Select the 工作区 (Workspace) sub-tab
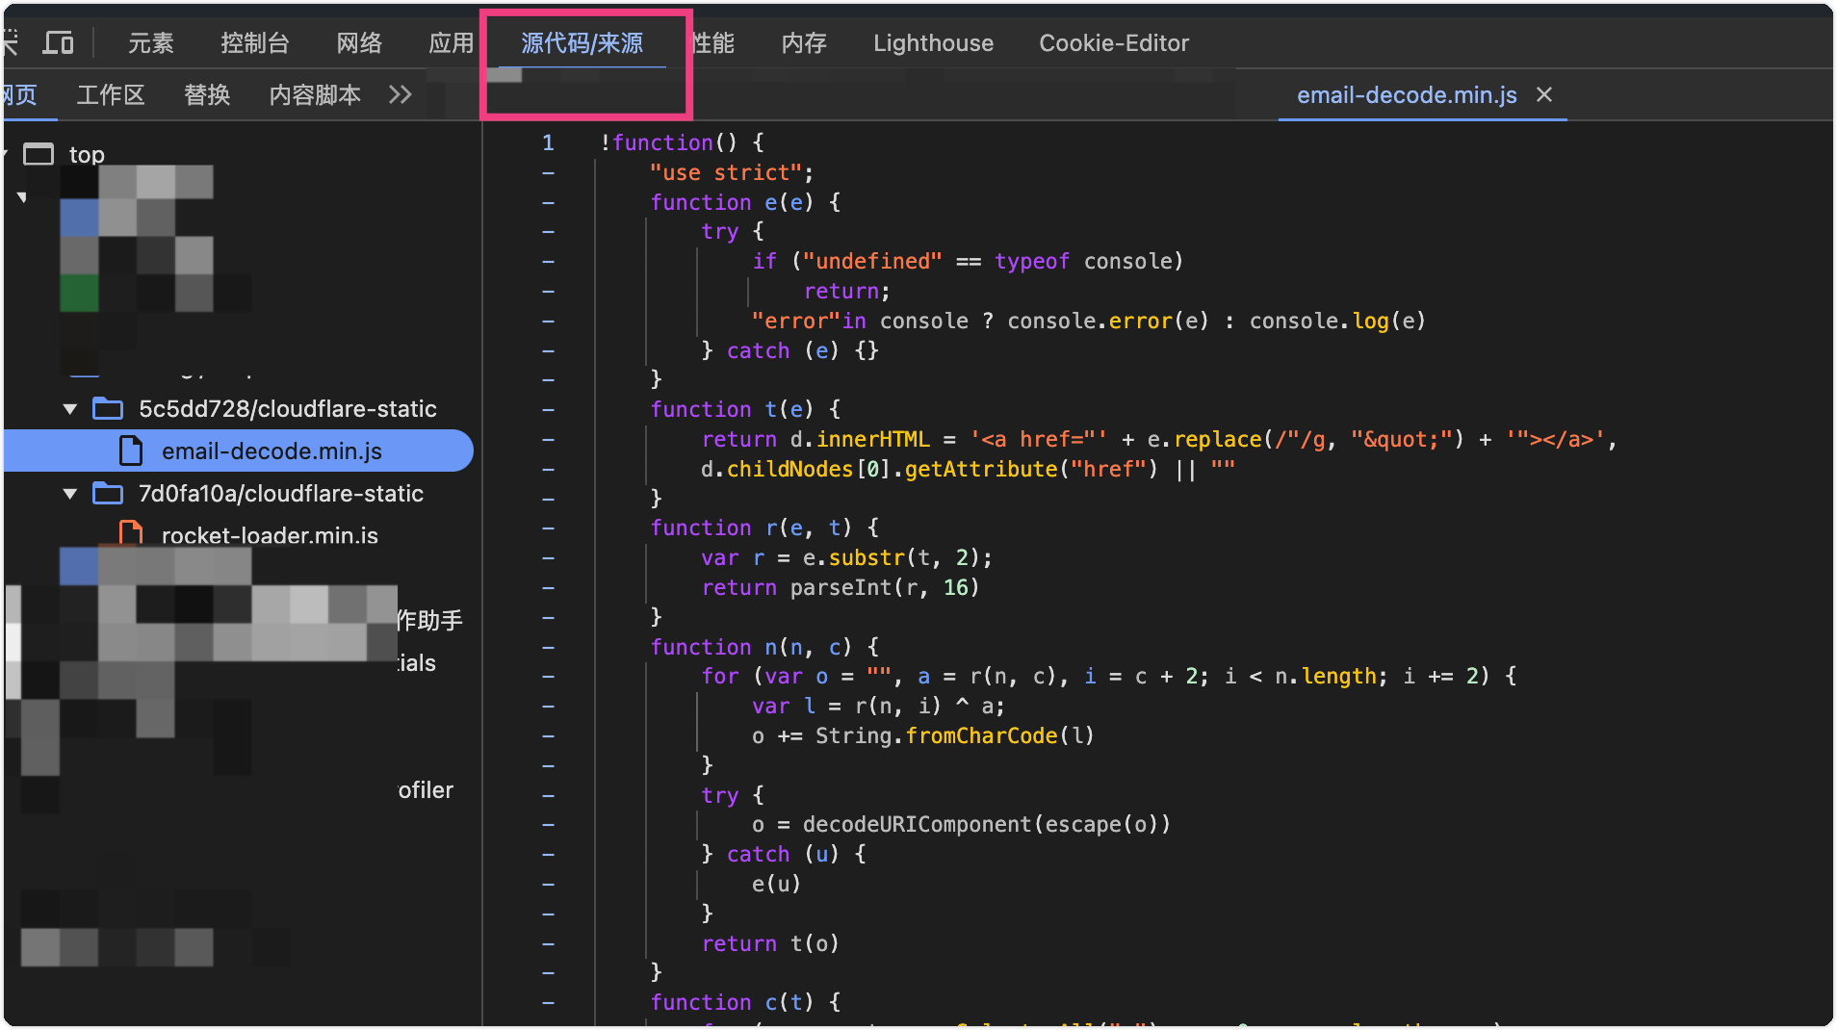This screenshot has height=1030, width=1837. [111, 94]
